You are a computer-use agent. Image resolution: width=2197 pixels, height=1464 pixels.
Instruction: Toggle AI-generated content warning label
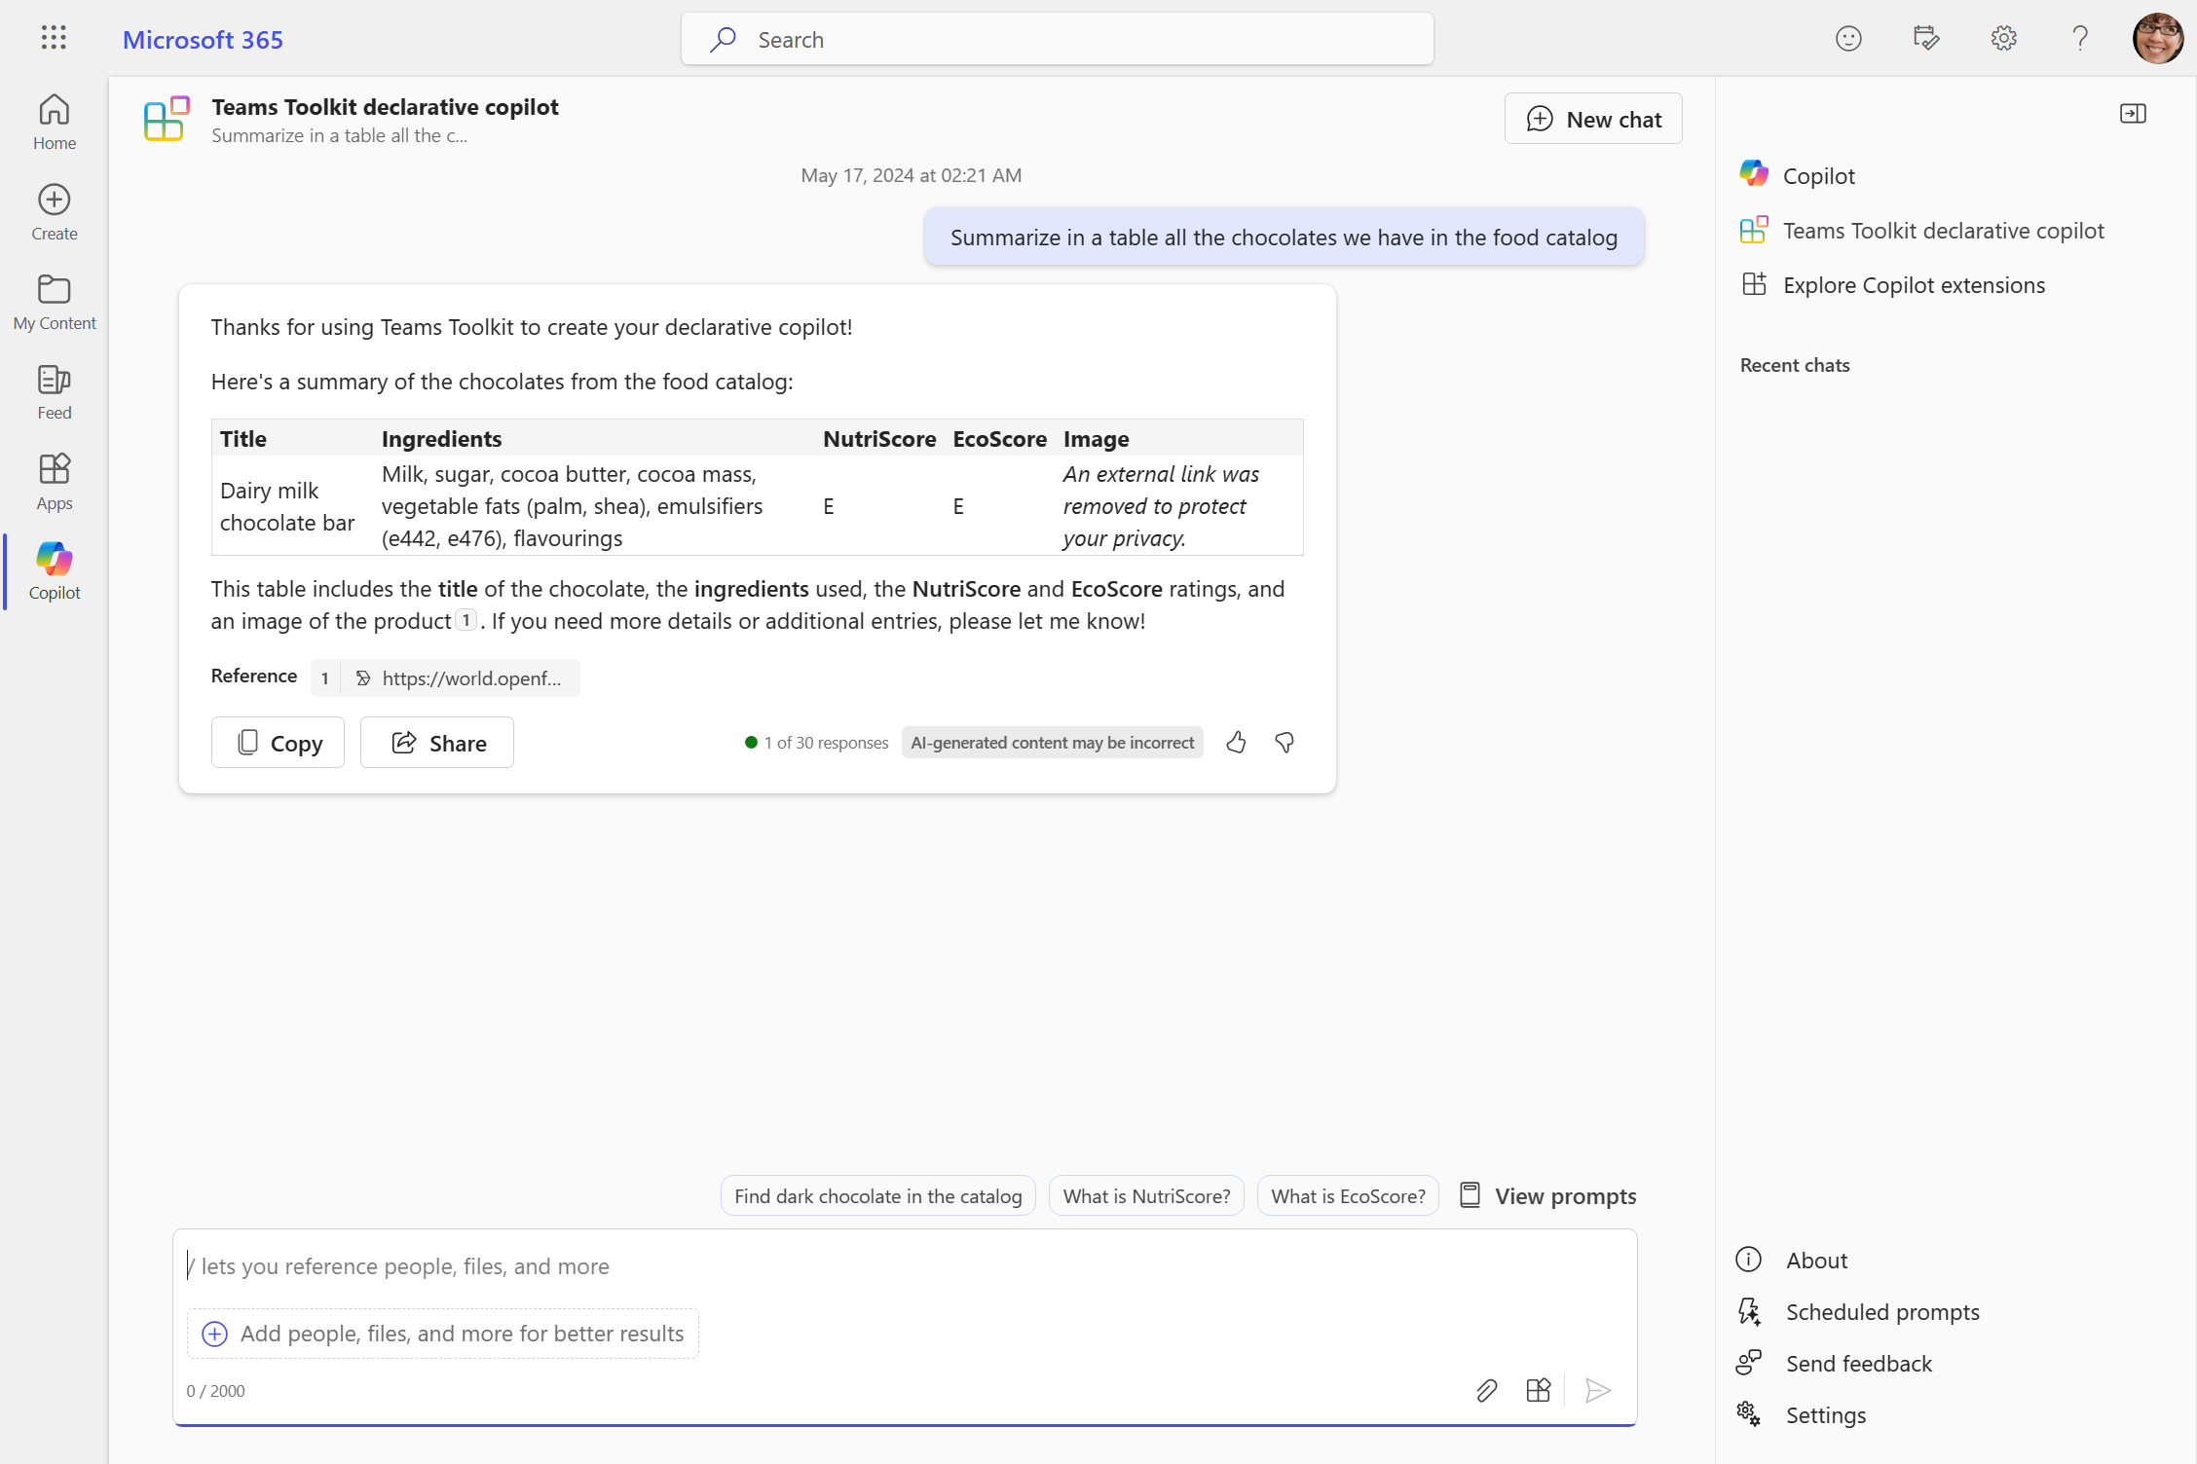(1053, 742)
